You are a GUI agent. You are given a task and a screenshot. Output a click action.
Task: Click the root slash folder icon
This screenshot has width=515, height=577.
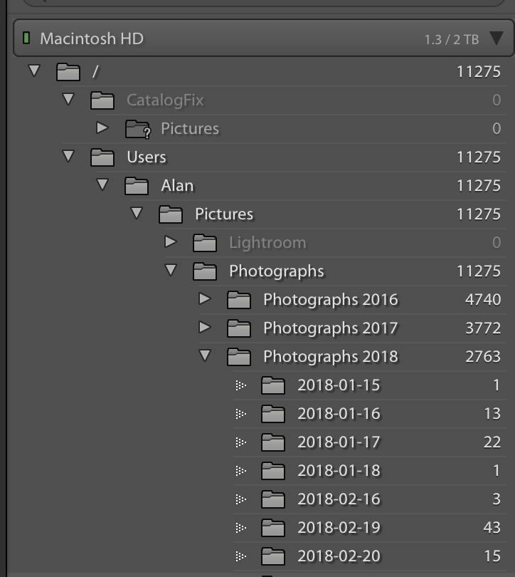click(68, 72)
